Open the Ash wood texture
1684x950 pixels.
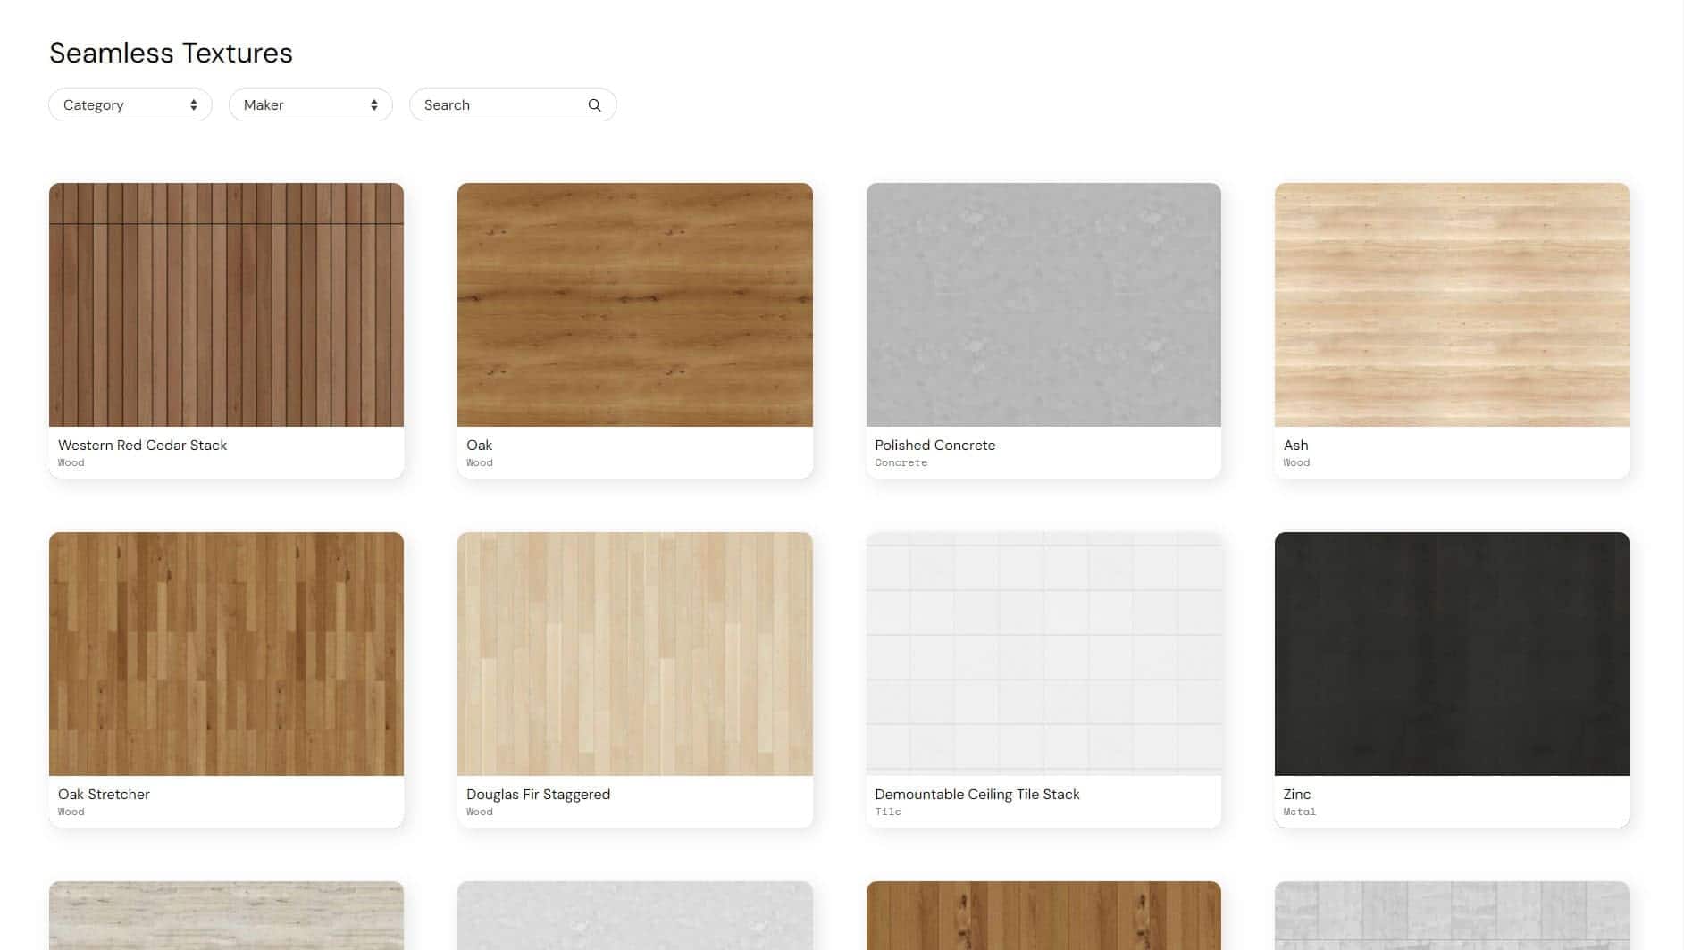click(x=1451, y=304)
